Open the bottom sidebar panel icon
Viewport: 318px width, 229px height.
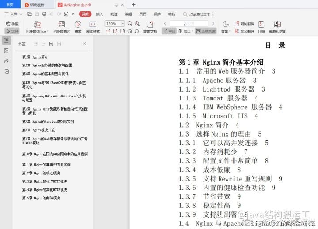point(6,71)
